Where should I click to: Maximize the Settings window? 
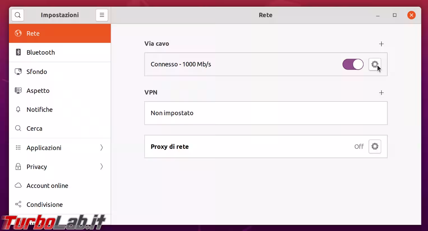tap(395, 15)
